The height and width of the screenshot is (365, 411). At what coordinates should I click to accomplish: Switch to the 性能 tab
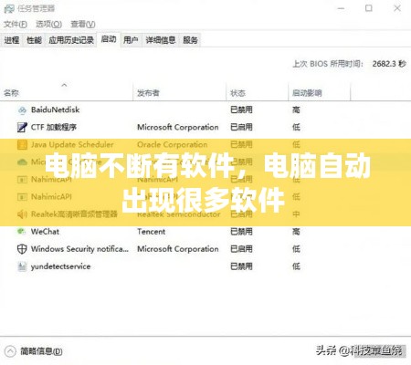34,40
